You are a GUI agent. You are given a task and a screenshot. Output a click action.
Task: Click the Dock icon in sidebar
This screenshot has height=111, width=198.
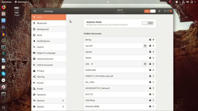pos(34,35)
